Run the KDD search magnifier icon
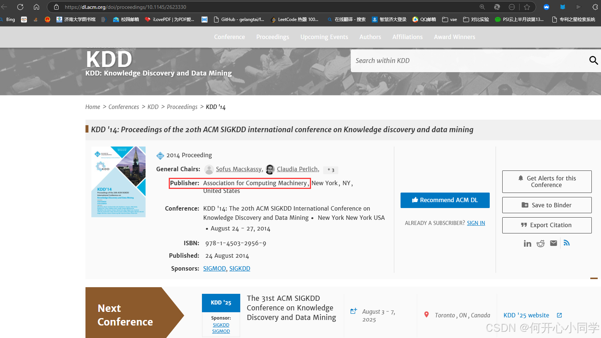Screen dimensions: 601x338 click(593, 60)
